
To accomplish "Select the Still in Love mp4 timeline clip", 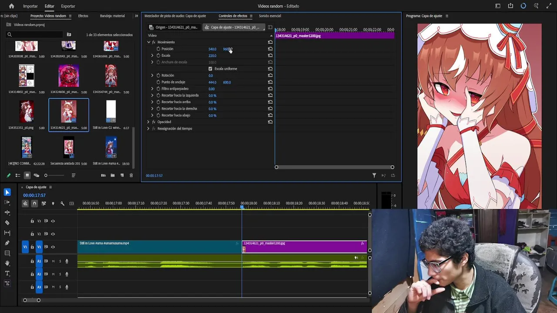I will pyautogui.click(x=160, y=246).
